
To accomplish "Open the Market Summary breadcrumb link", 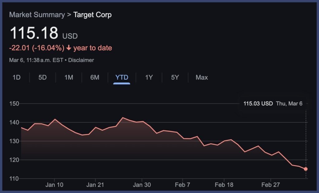I will click(x=37, y=15).
